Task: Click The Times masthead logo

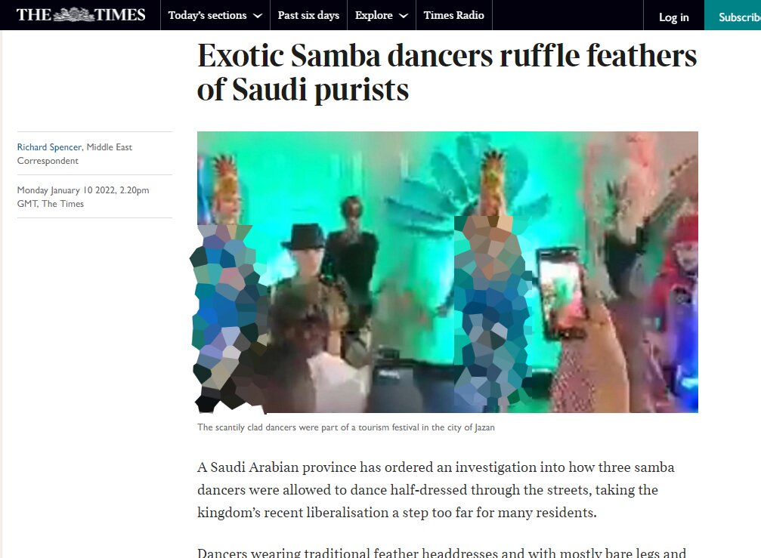Action: click(x=81, y=14)
